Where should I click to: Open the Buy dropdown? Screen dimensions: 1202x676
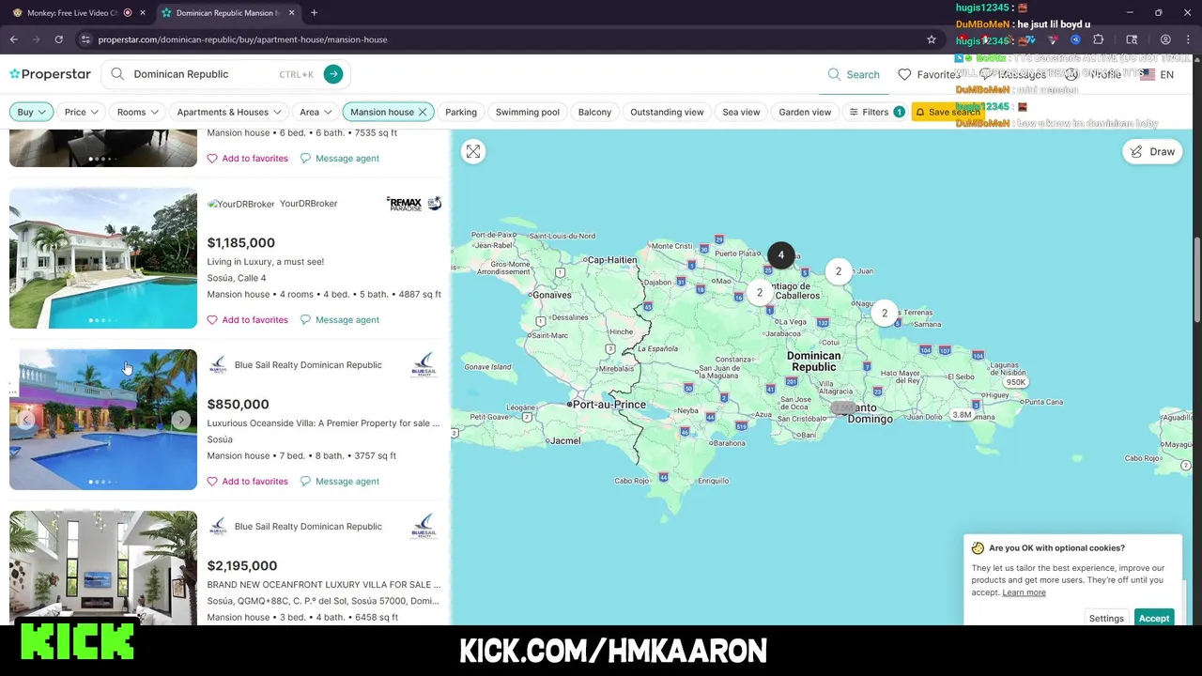point(31,112)
